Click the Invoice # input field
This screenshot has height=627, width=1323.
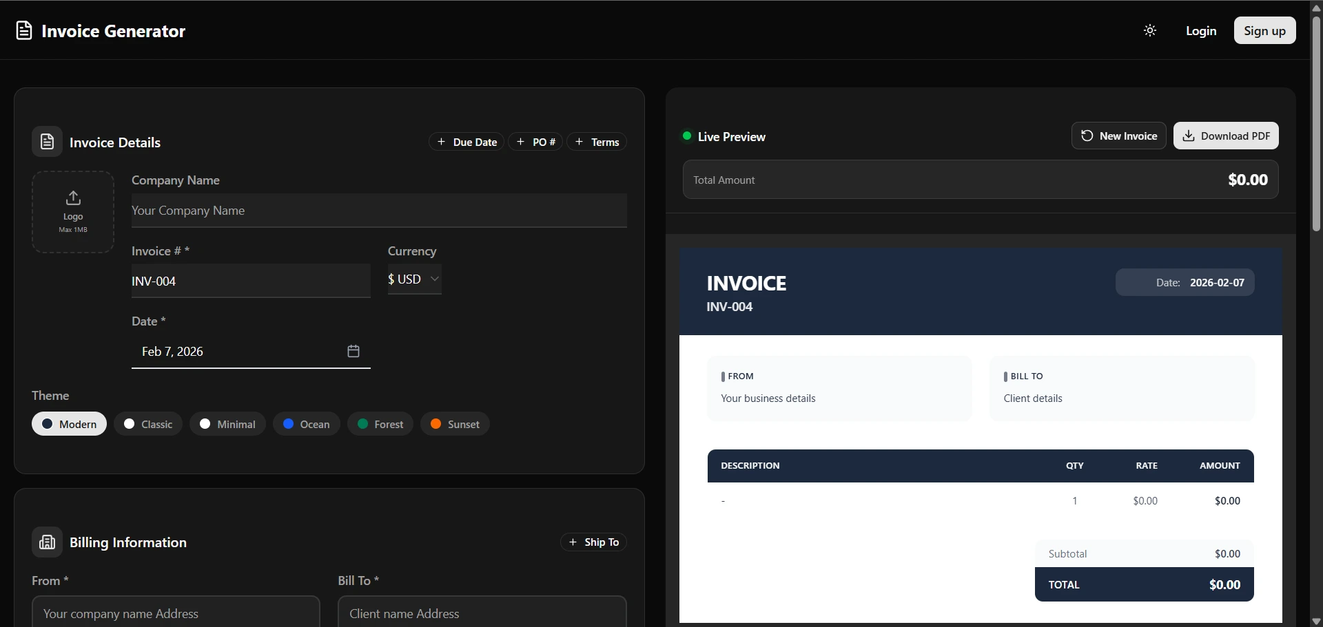(250, 281)
